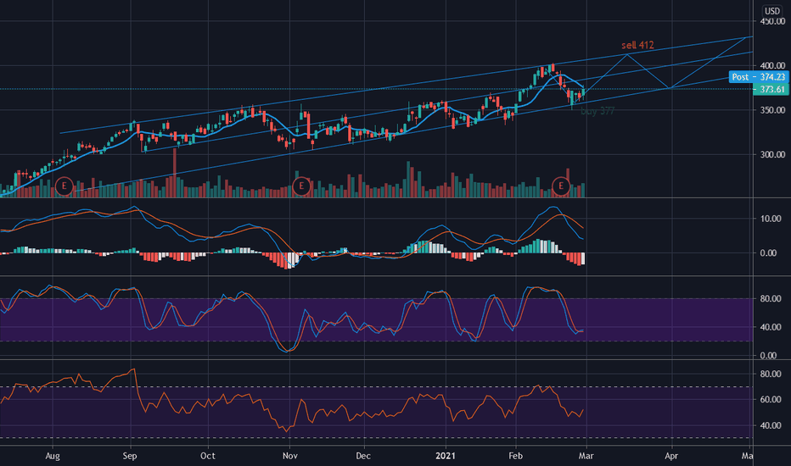Click the 350.00 price axis label
This screenshot has height=466, width=791.
[772, 110]
